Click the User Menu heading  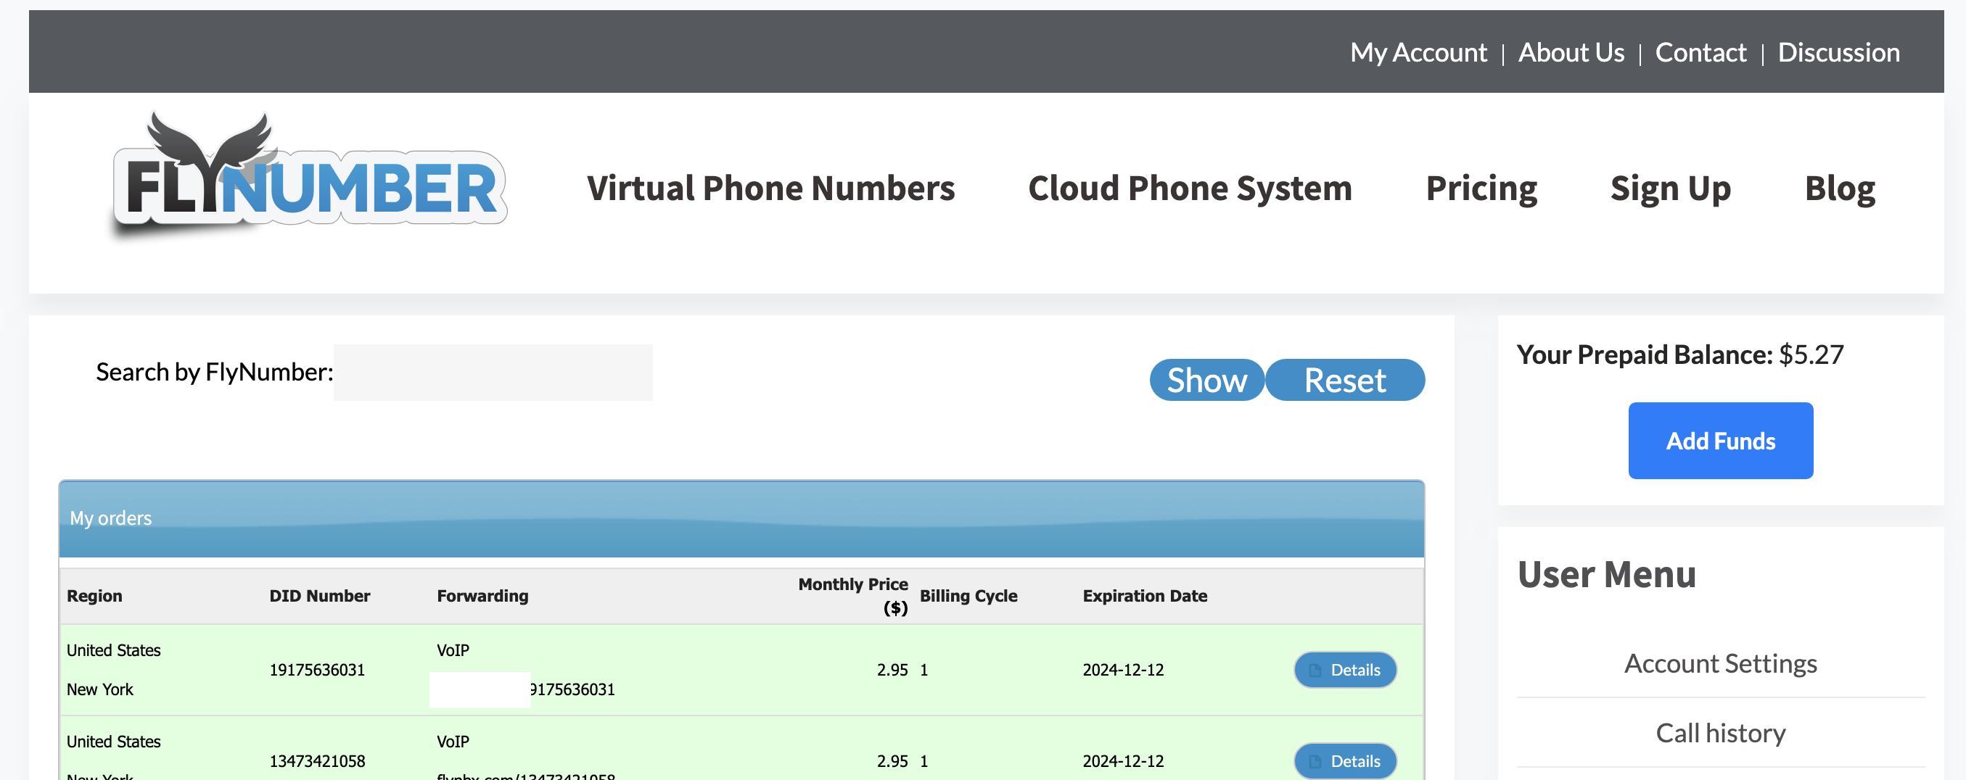pos(1606,574)
